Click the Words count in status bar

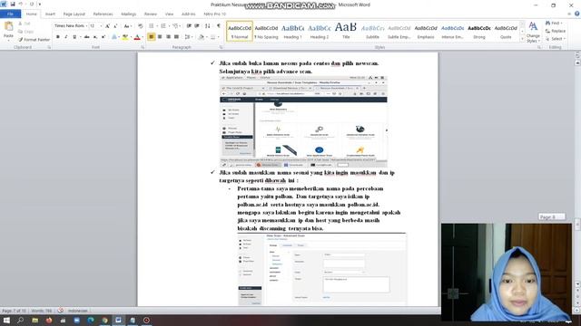[x=42, y=311]
